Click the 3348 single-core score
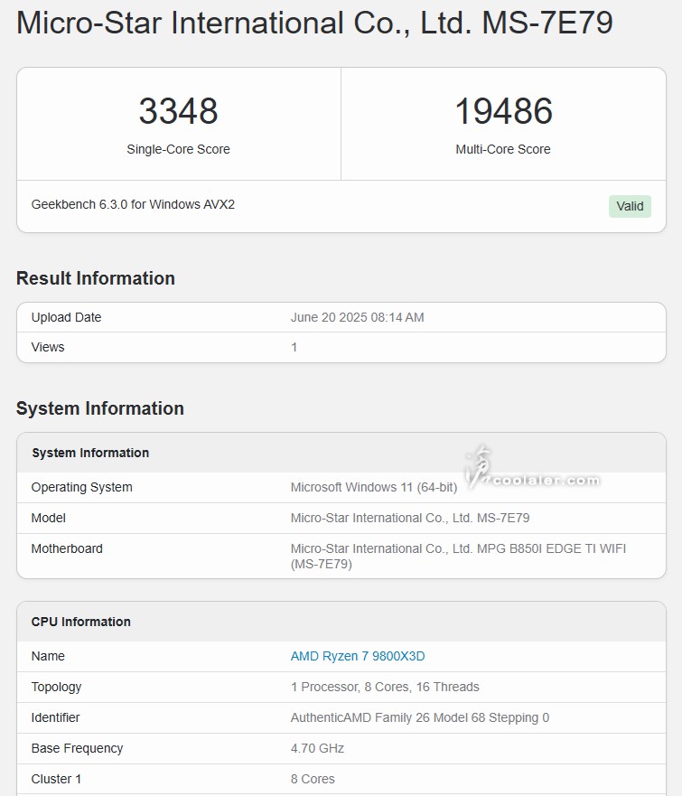This screenshot has height=796, width=682. (x=178, y=111)
